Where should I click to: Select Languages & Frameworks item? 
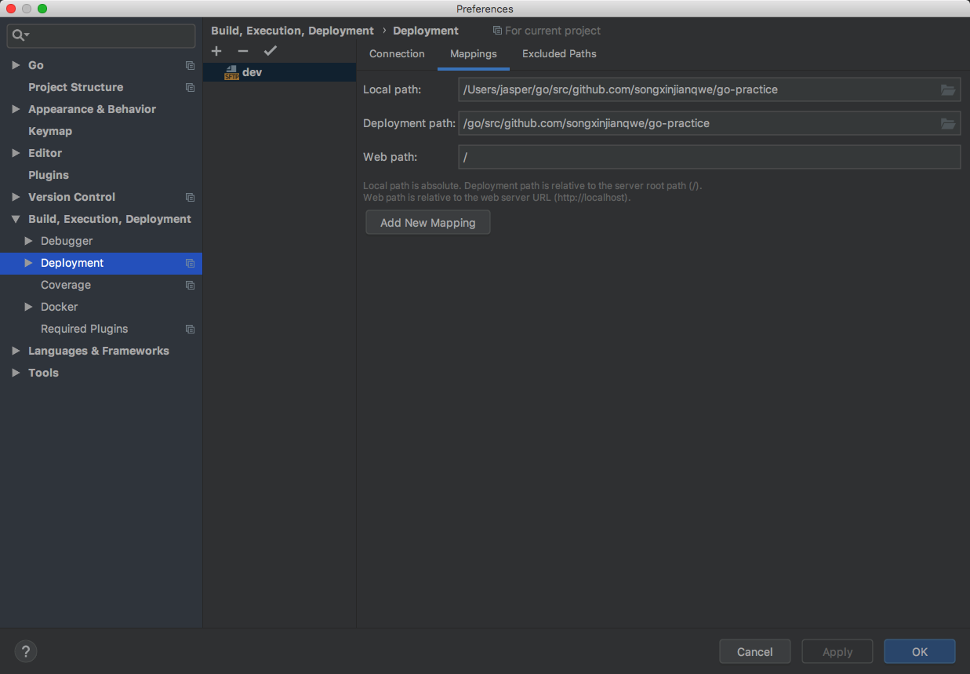click(99, 351)
